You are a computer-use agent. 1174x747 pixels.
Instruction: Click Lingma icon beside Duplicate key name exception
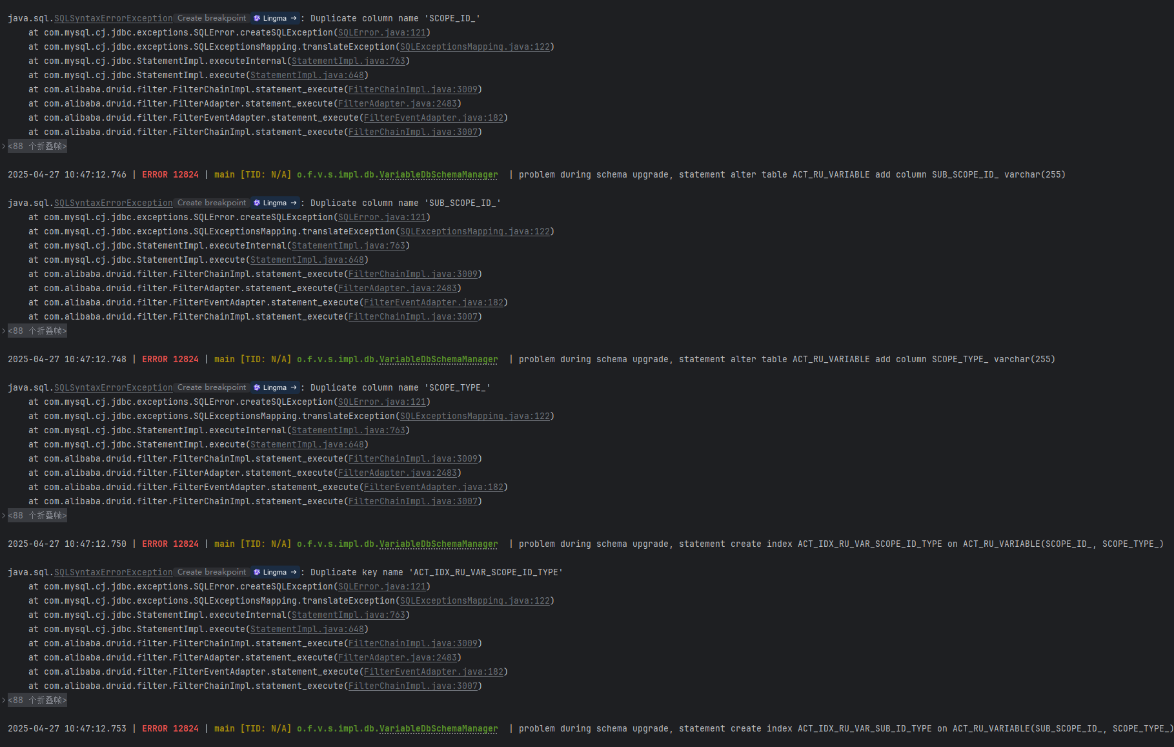(x=258, y=572)
